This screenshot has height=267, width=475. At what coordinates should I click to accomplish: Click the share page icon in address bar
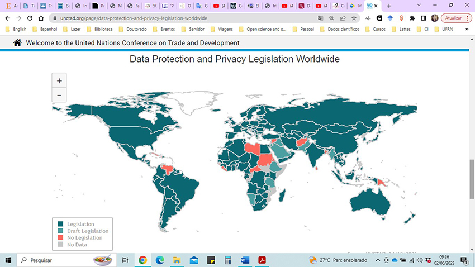[342, 18]
